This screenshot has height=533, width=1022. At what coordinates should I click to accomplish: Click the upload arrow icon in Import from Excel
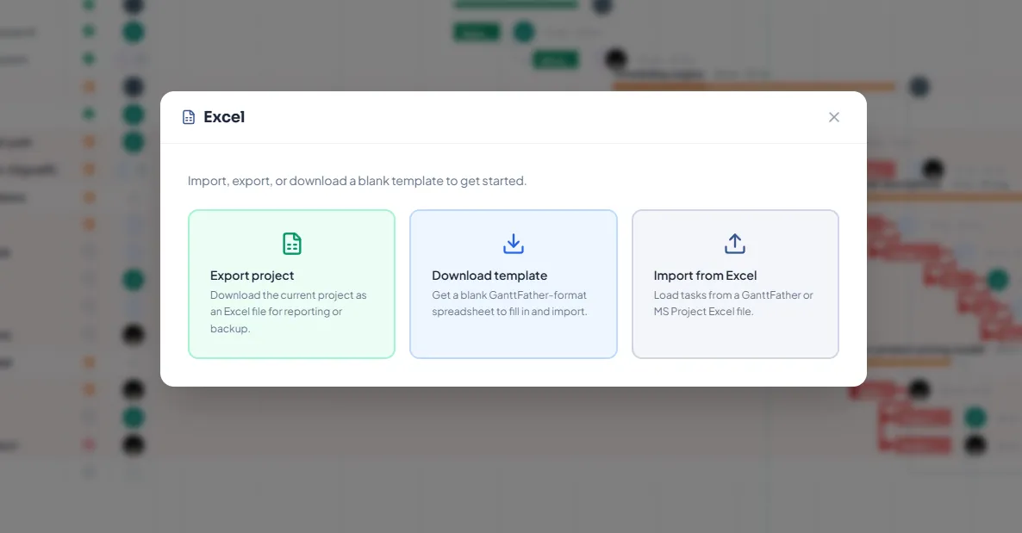click(735, 244)
